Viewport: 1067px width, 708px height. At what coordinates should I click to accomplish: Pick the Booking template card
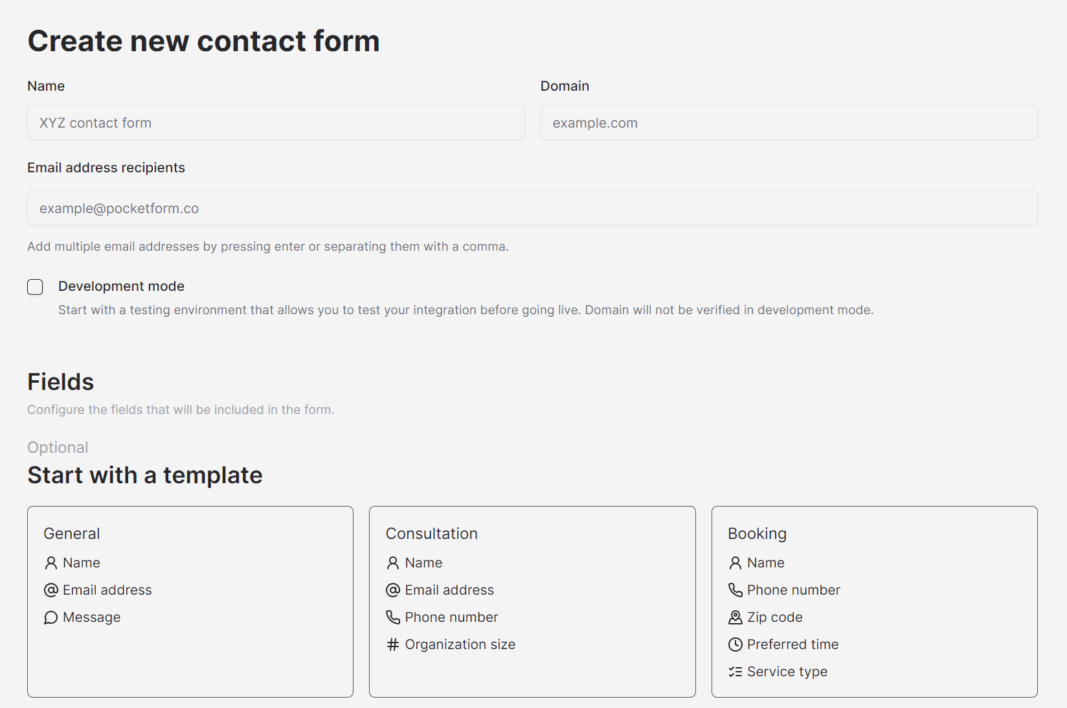pyautogui.click(x=875, y=602)
